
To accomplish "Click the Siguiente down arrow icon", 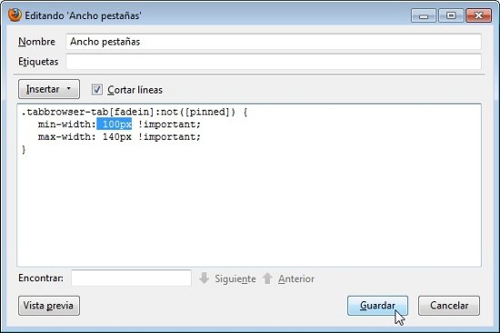I will [204, 279].
